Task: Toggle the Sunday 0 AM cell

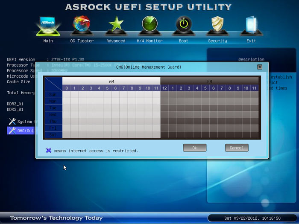Action: 66,95
